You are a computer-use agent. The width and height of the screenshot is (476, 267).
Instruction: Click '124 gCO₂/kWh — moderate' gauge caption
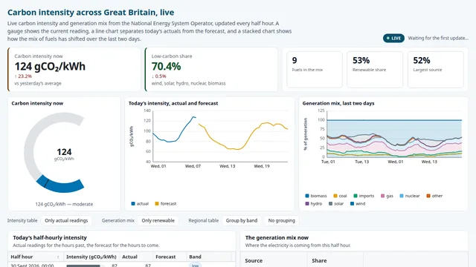click(x=64, y=205)
